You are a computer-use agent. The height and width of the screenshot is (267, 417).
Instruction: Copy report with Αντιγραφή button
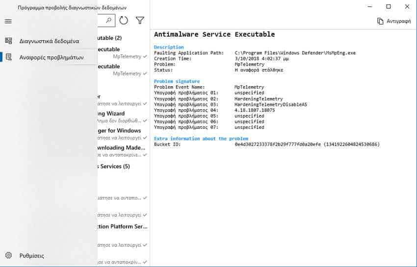point(394,21)
